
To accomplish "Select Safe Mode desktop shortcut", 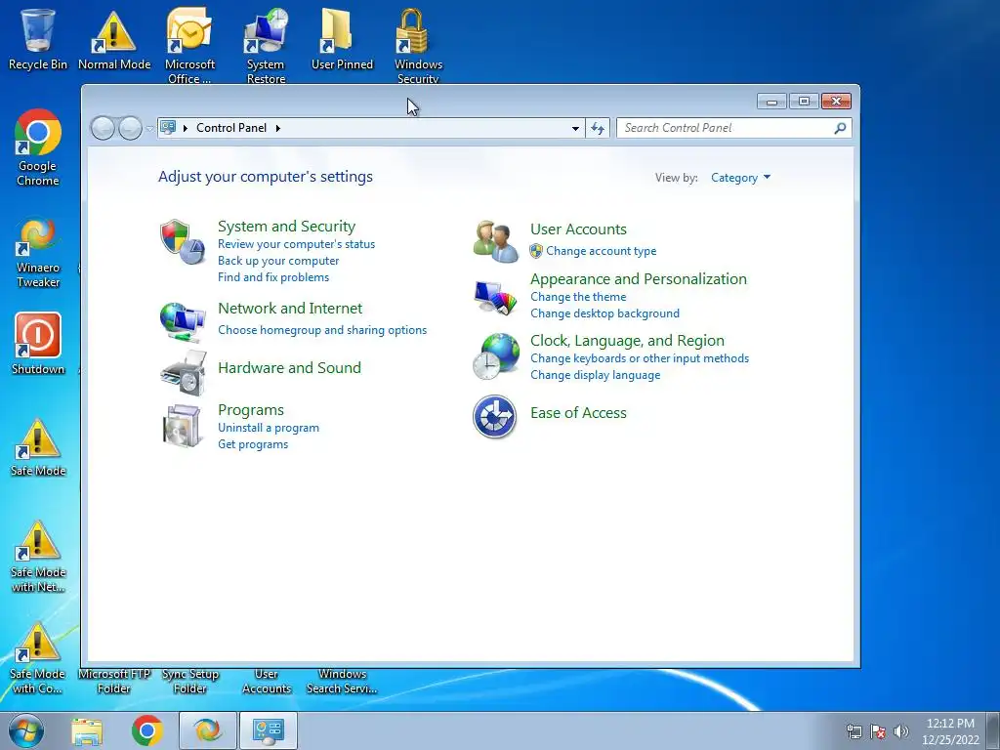I will pyautogui.click(x=38, y=447).
